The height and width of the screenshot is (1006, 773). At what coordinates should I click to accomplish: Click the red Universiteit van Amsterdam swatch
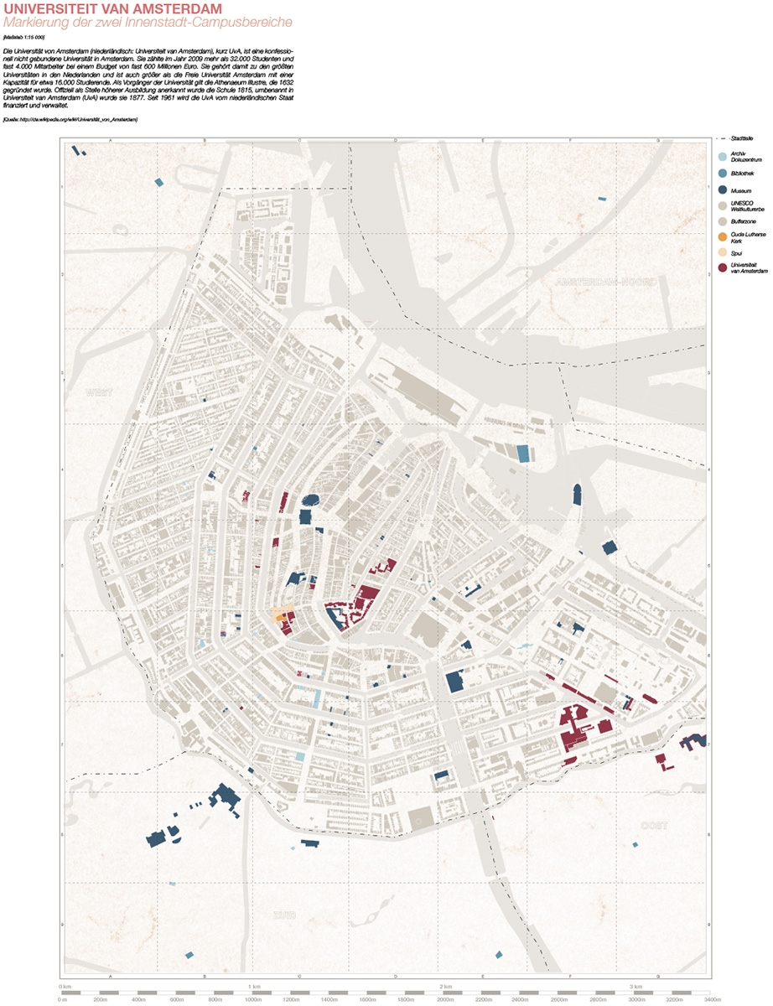(722, 268)
